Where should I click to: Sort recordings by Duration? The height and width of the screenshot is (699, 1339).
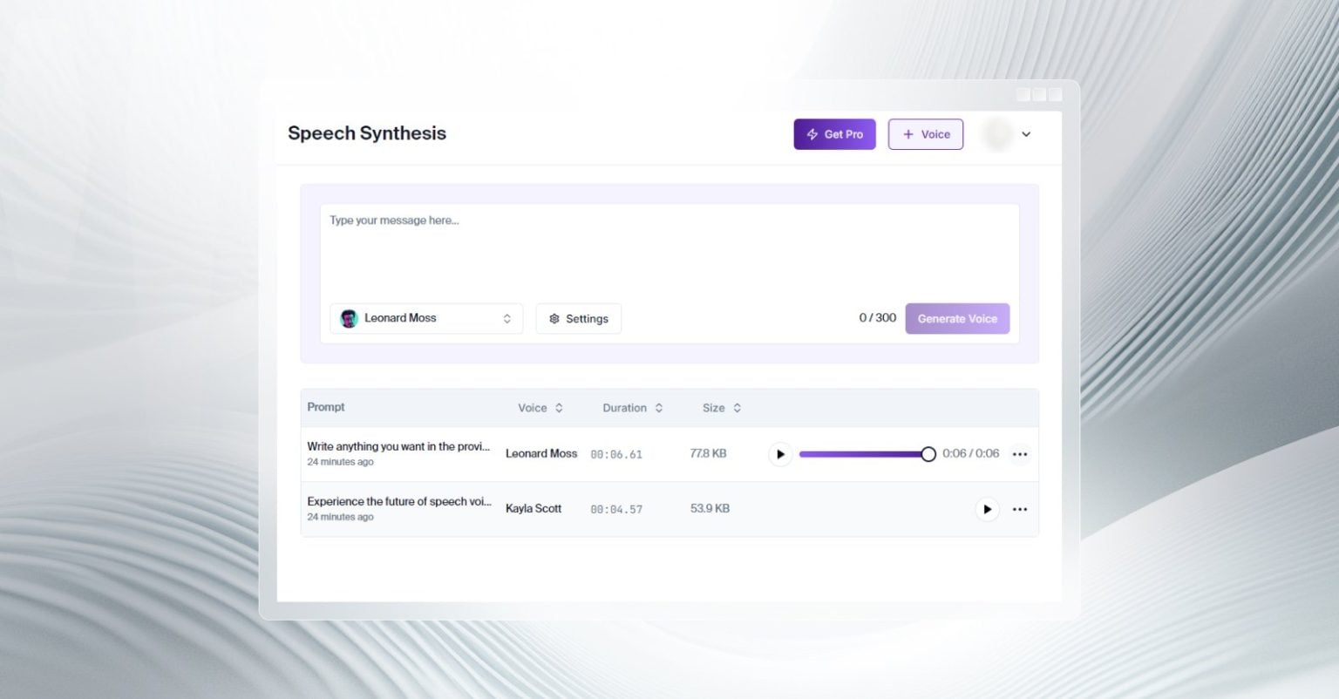(x=659, y=408)
